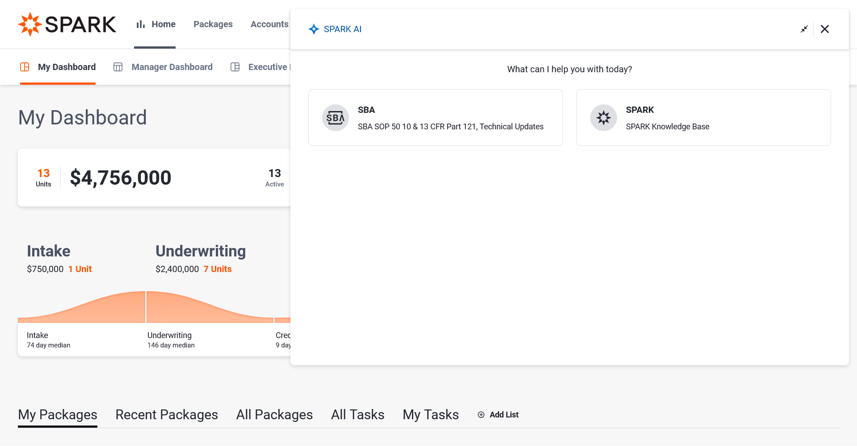Select the All Tasks list tab
This screenshot has height=446, width=857.
click(x=358, y=415)
